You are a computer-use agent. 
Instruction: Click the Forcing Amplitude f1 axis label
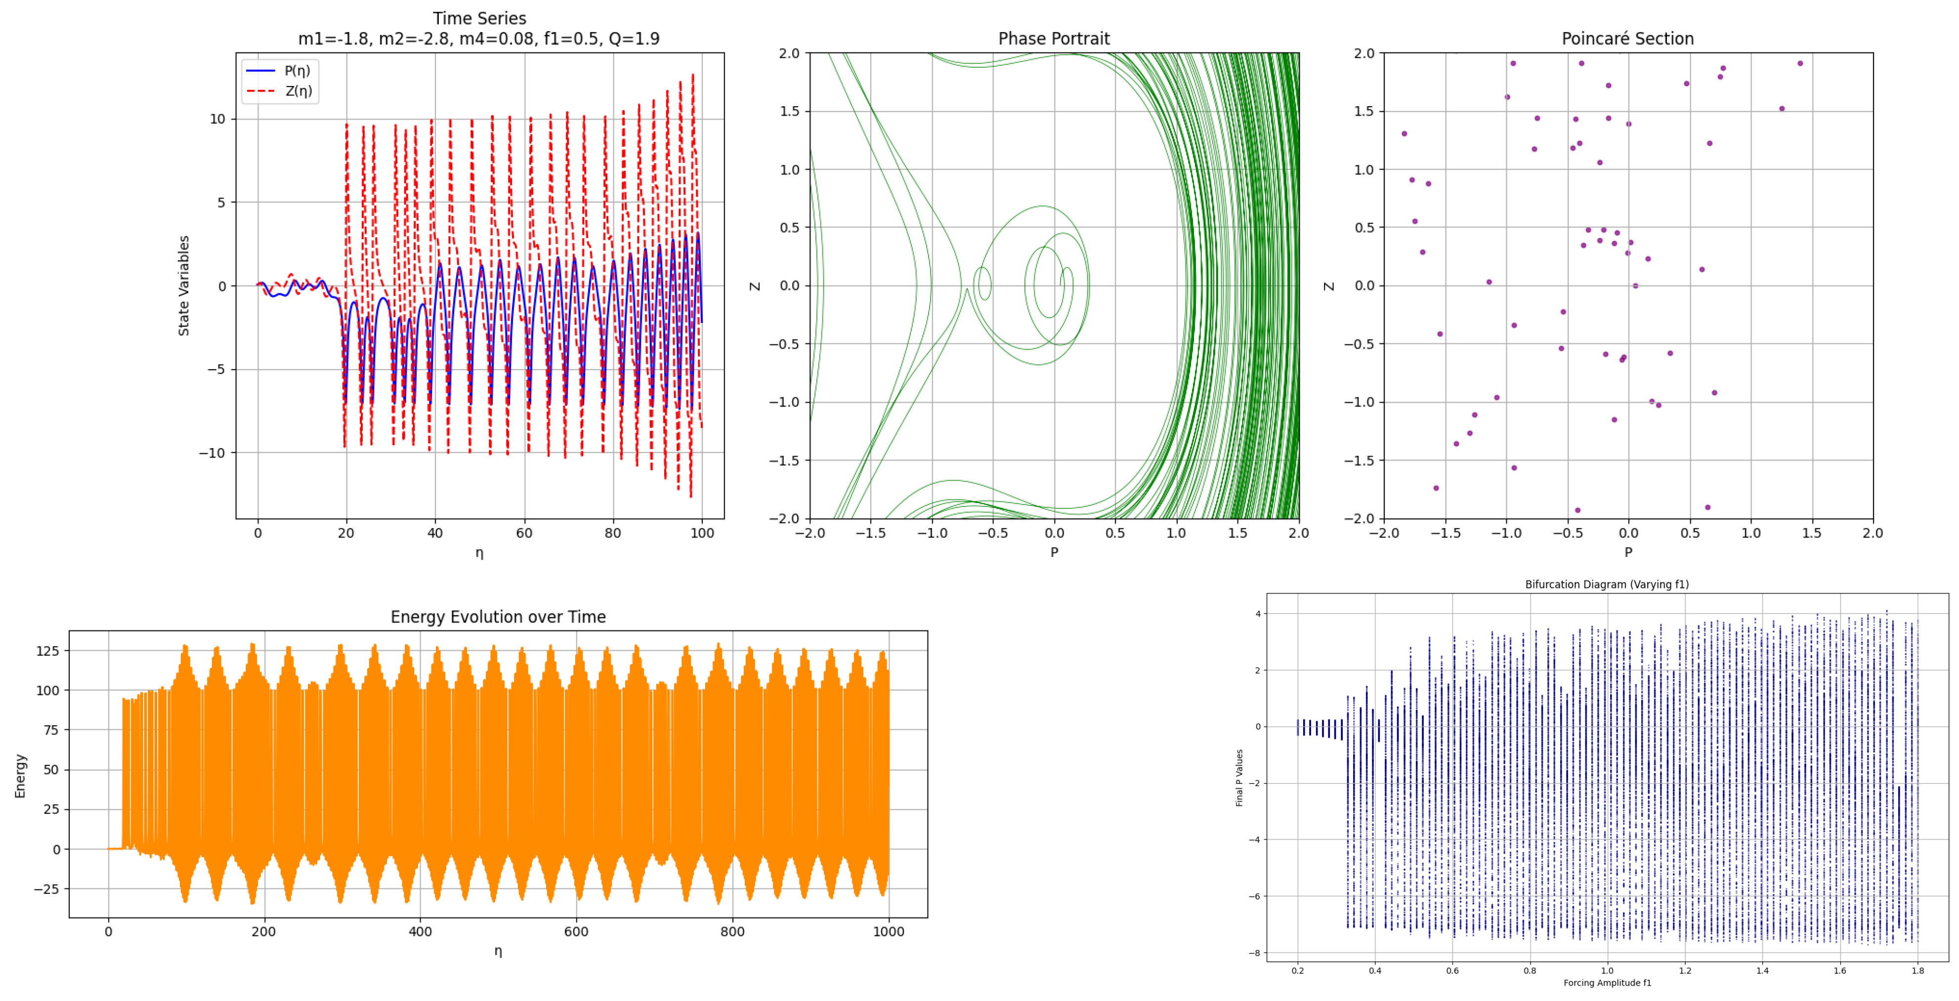[x=1607, y=983]
